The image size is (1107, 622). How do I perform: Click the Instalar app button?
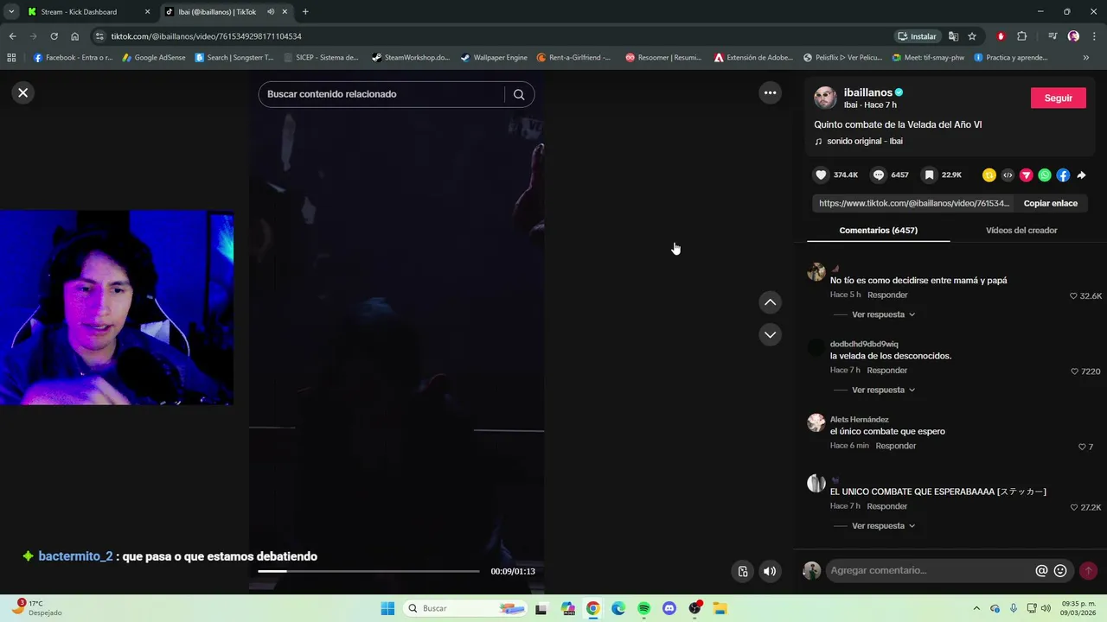click(917, 36)
